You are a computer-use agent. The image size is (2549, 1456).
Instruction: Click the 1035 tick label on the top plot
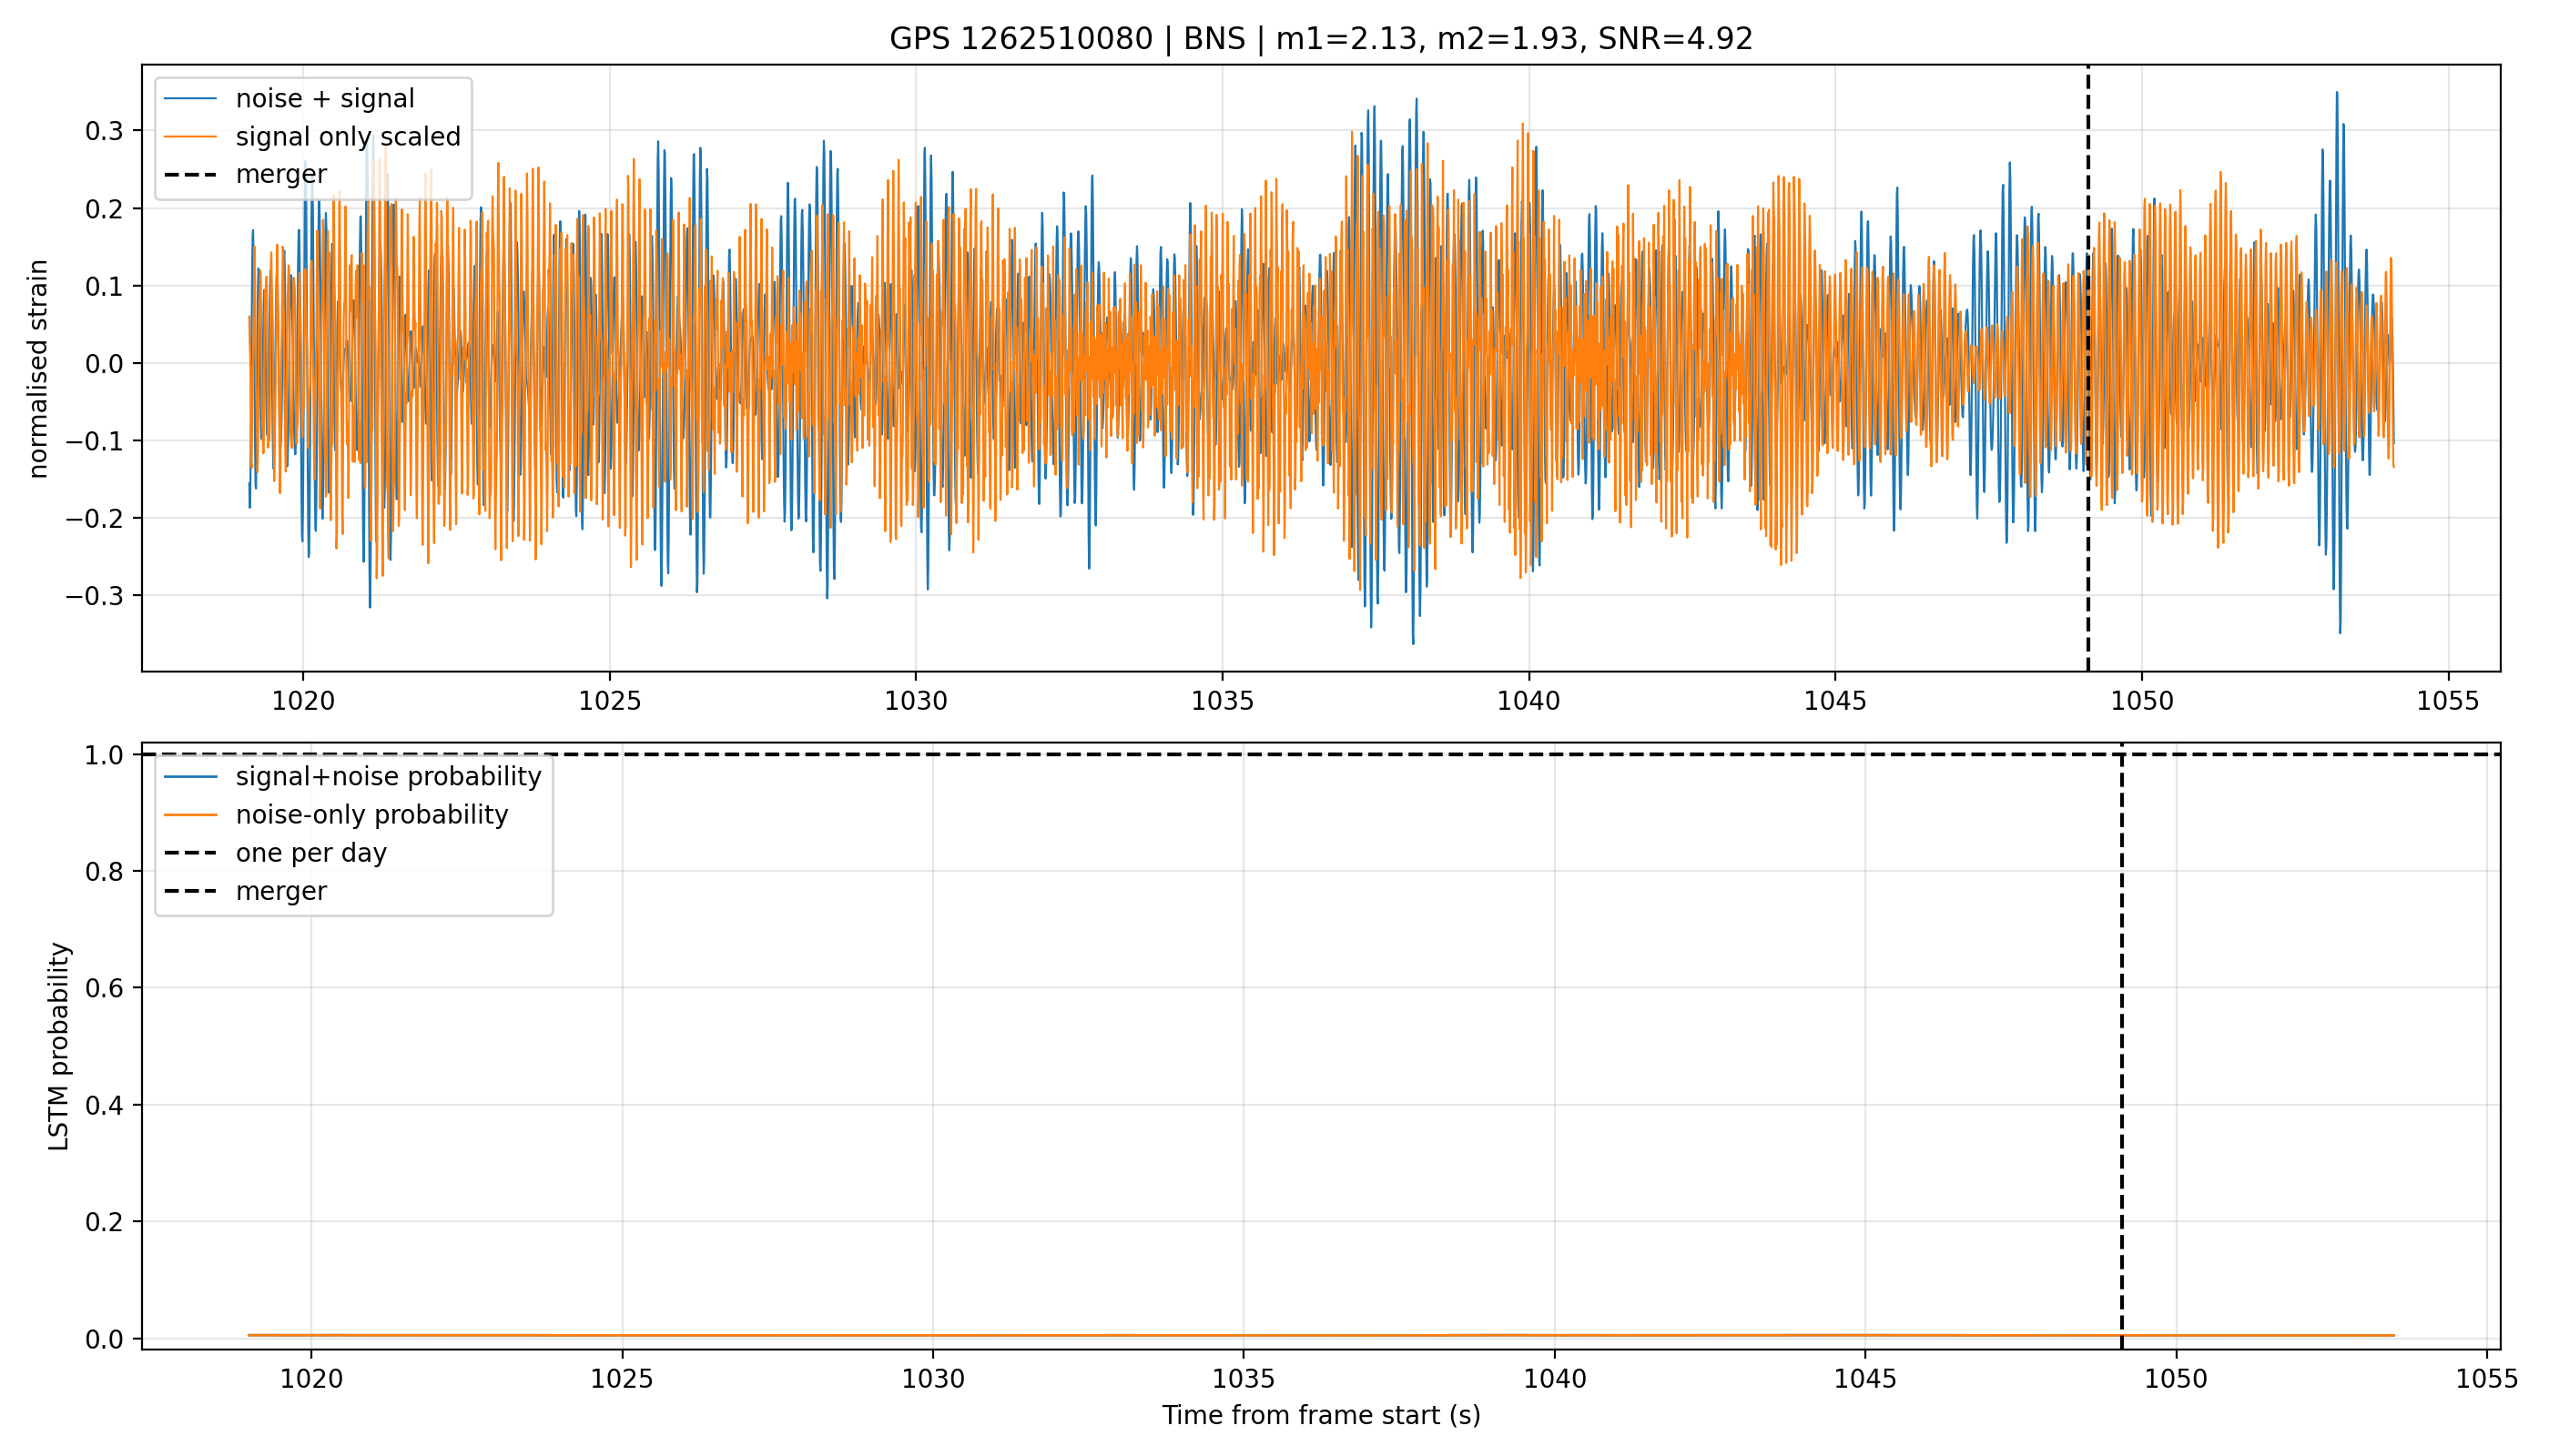tap(1222, 701)
